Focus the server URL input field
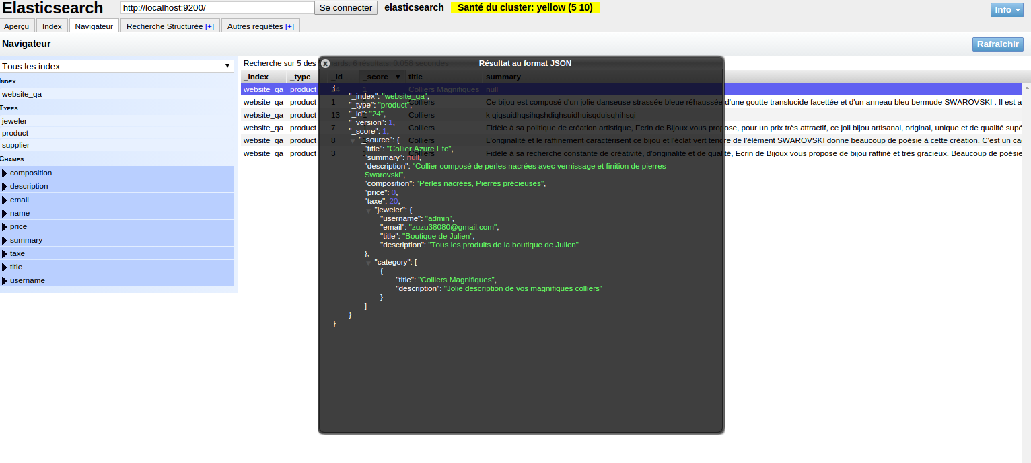Image resolution: width=1031 pixels, height=463 pixels. coord(217,7)
